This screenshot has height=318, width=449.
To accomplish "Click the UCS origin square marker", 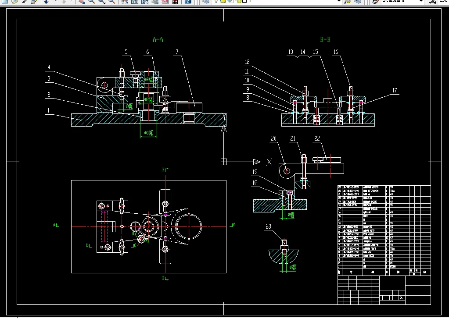I will coord(224,162).
